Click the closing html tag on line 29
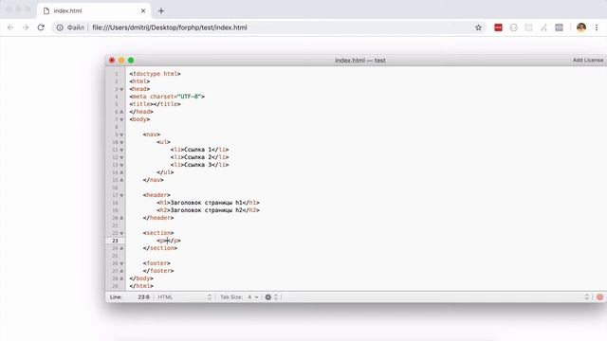 click(x=141, y=286)
